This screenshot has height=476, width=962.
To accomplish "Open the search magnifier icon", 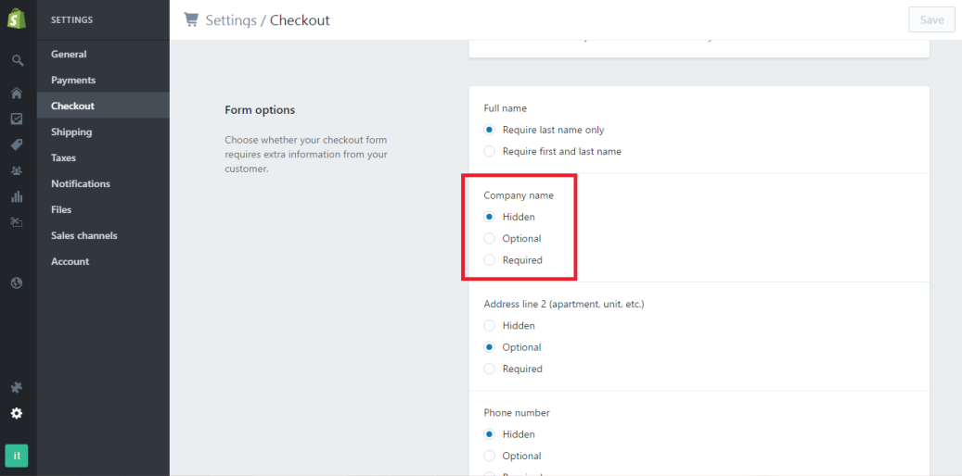I will [18, 60].
